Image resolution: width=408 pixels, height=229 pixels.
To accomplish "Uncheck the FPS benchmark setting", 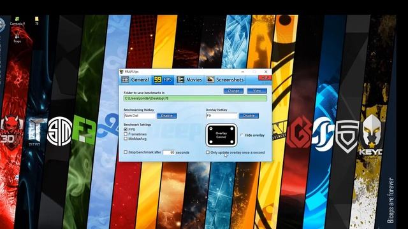I will click(x=126, y=129).
